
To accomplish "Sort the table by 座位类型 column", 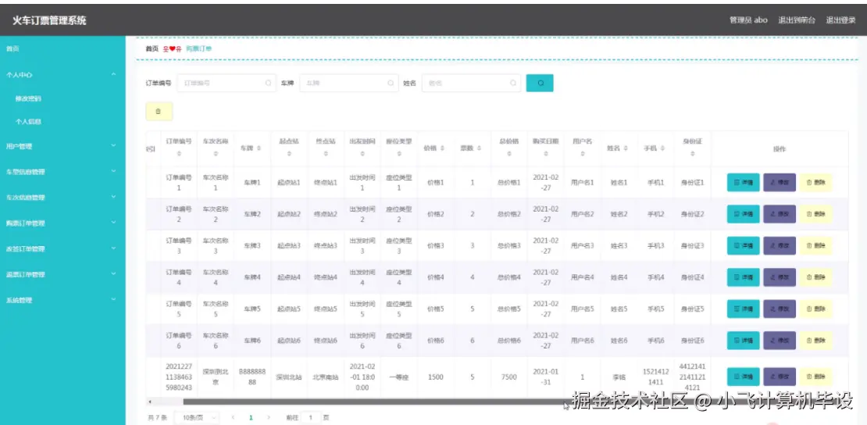I will point(398,155).
